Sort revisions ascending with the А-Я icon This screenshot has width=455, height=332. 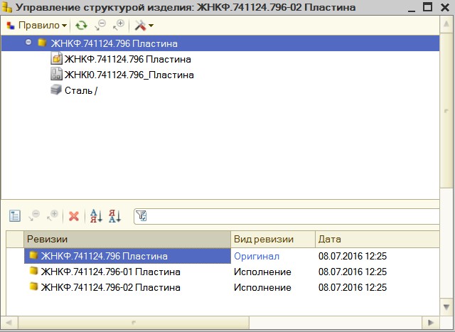(x=96, y=216)
